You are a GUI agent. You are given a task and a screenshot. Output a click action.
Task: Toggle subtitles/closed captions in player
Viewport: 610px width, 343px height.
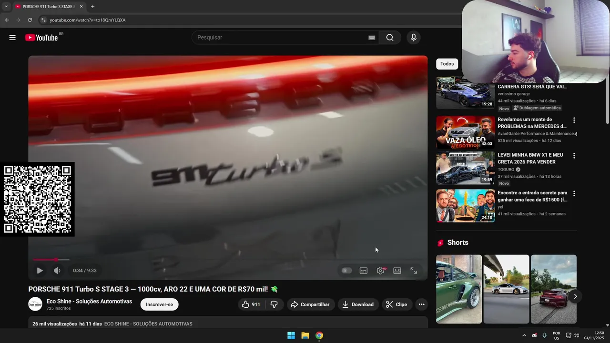(364, 271)
